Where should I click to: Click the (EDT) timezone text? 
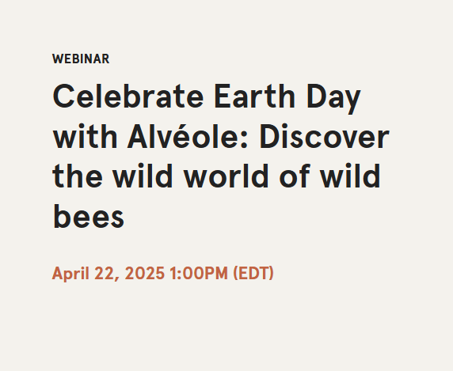(253, 273)
